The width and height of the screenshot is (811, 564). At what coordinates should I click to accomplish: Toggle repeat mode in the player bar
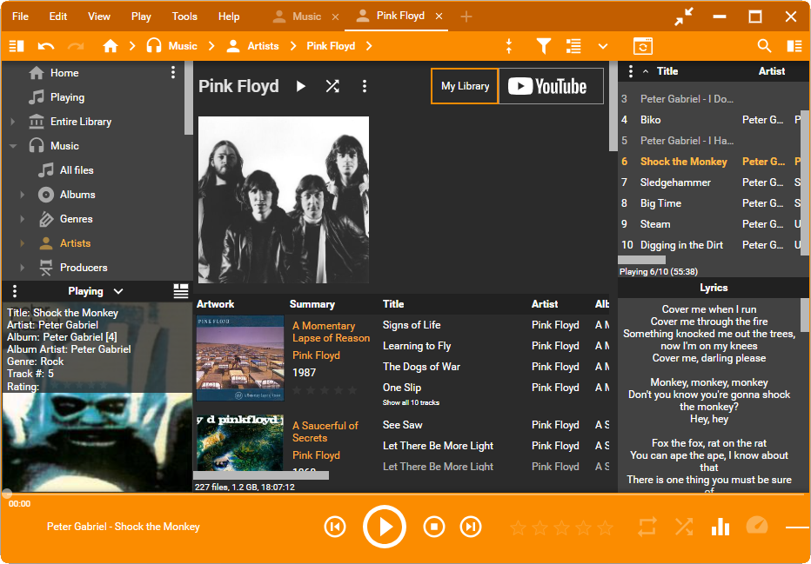pos(647,527)
